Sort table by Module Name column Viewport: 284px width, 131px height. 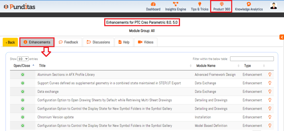click(206, 66)
